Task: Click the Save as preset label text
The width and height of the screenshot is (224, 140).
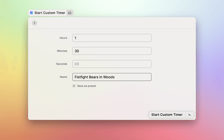Action: coord(86,86)
